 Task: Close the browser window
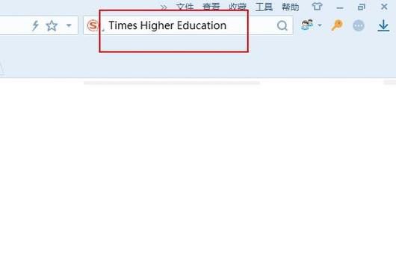[x=384, y=7]
